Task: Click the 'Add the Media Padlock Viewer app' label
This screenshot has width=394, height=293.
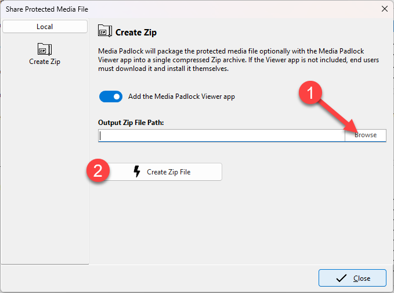Action: (181, 97)
